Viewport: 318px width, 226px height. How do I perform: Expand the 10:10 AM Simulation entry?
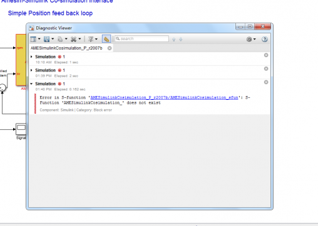pos(31,56)
